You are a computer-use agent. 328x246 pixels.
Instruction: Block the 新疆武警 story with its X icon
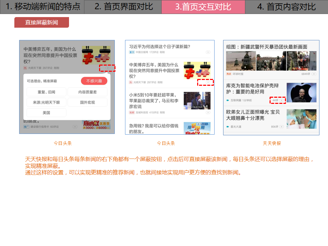tap(314, 74)
